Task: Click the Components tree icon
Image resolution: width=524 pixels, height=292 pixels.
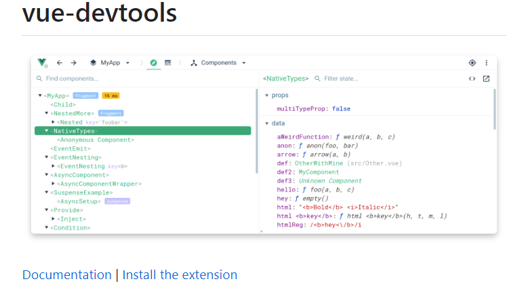Action: 194,63
